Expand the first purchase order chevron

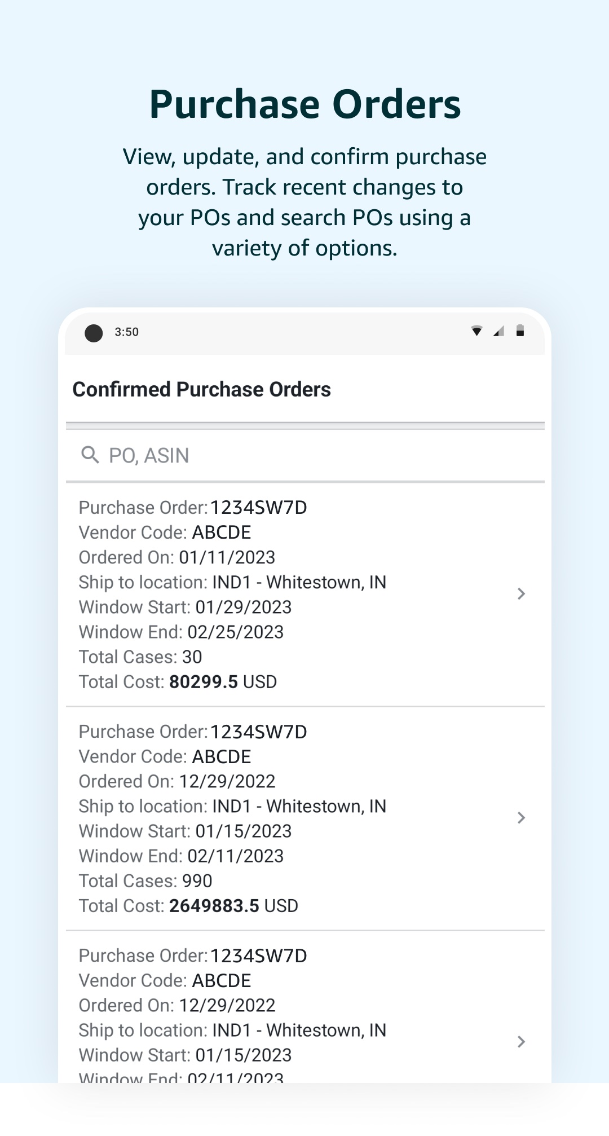click(521, 593)
